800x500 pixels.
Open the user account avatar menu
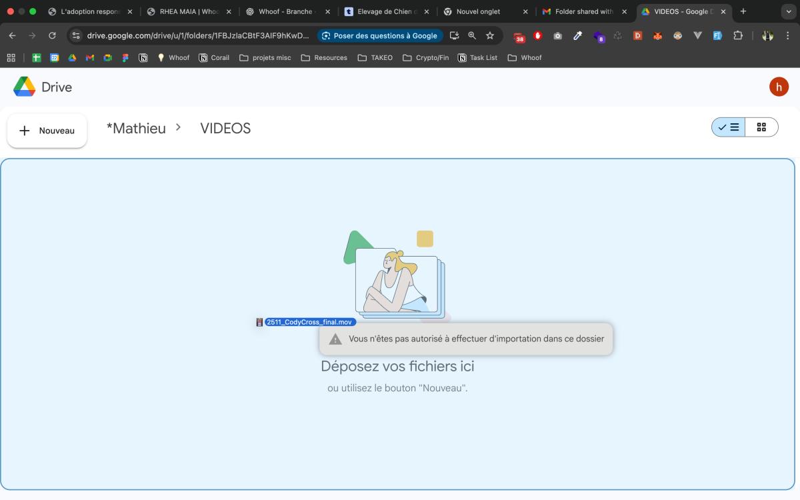tap(779, 87)
